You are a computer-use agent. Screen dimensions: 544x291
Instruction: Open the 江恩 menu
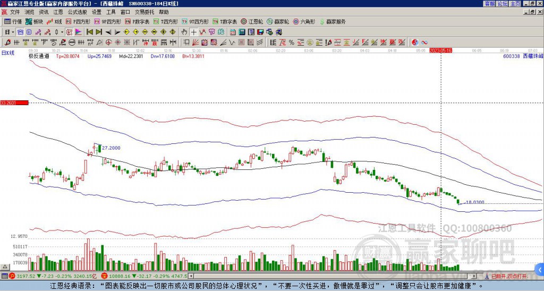tap(58, 12)
